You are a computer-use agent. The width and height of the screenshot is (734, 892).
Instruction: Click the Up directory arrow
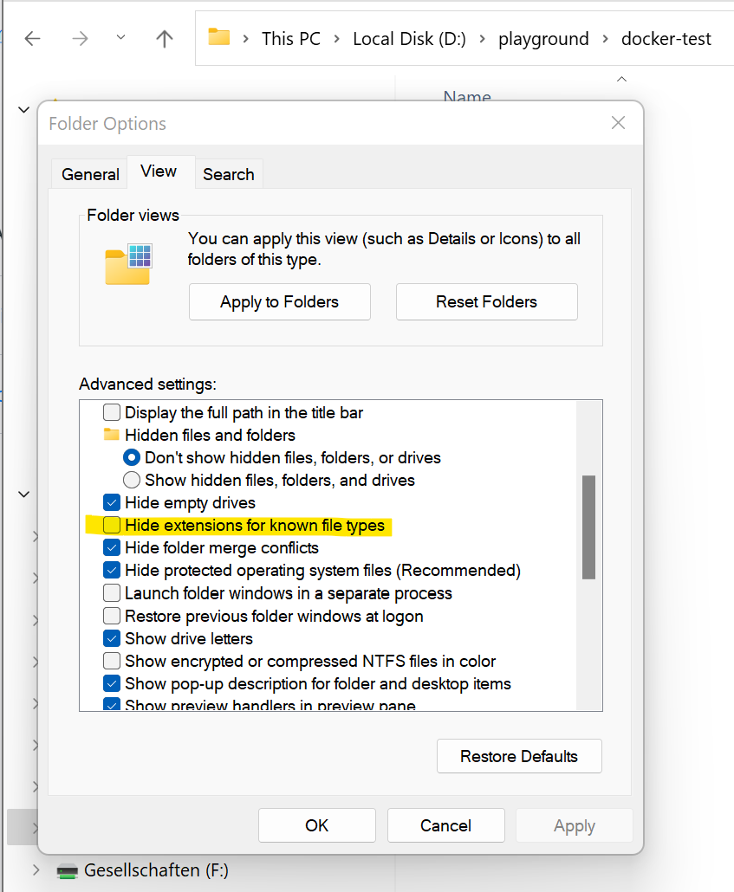point(164,38)
